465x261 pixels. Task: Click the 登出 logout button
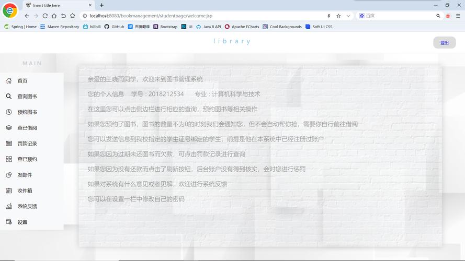coord(444,43)
